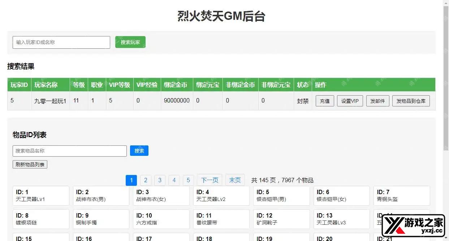
Task: Click the 刷新物品列表 refresh button
Action: coord(30,165)
